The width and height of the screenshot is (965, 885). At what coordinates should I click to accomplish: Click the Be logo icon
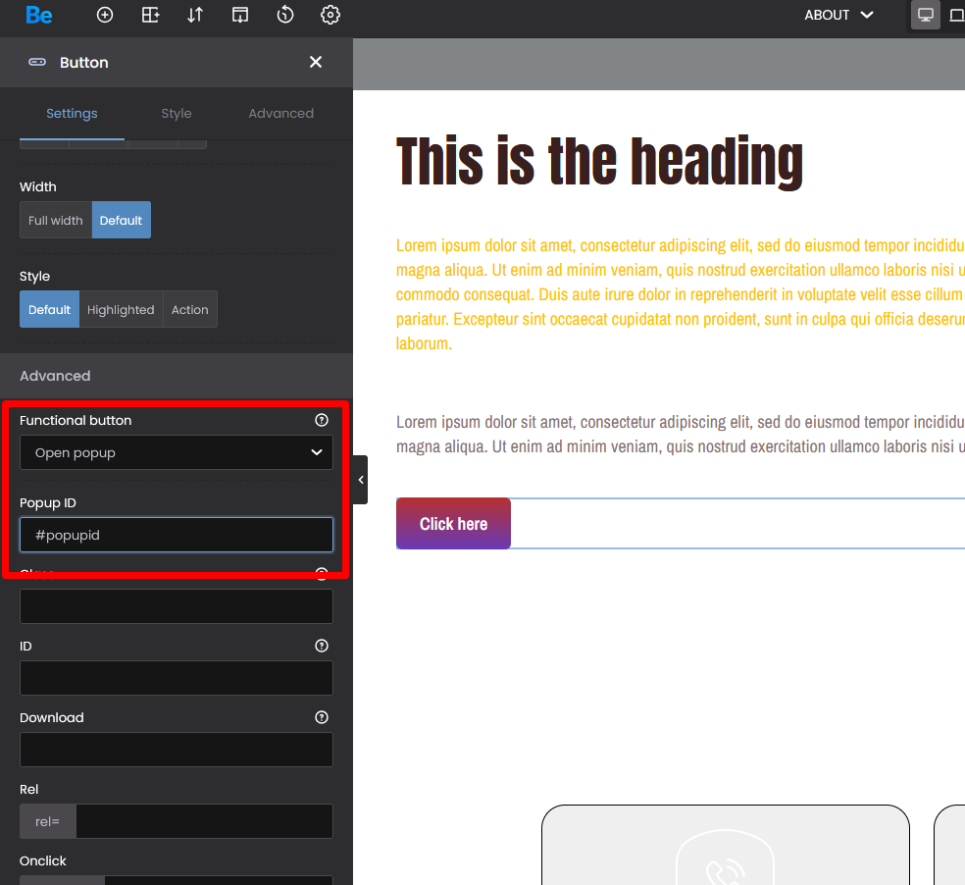coord(39,15)
